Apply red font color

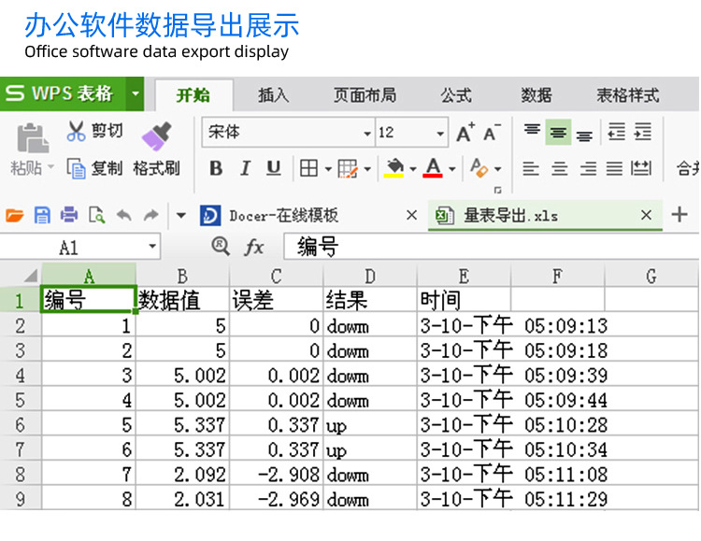[433, 168]
